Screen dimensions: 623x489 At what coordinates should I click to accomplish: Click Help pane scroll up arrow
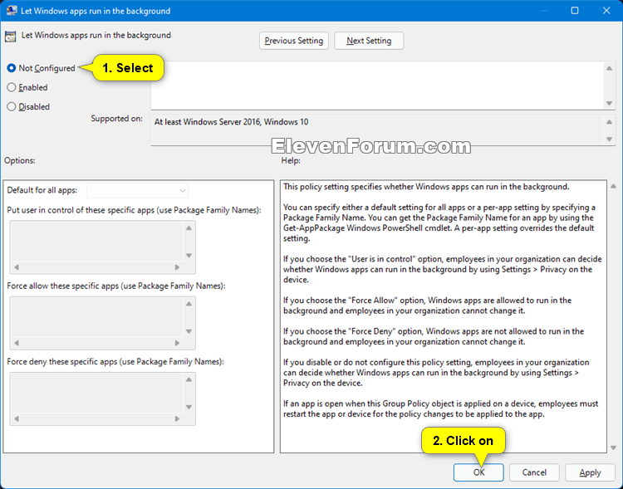614,186
